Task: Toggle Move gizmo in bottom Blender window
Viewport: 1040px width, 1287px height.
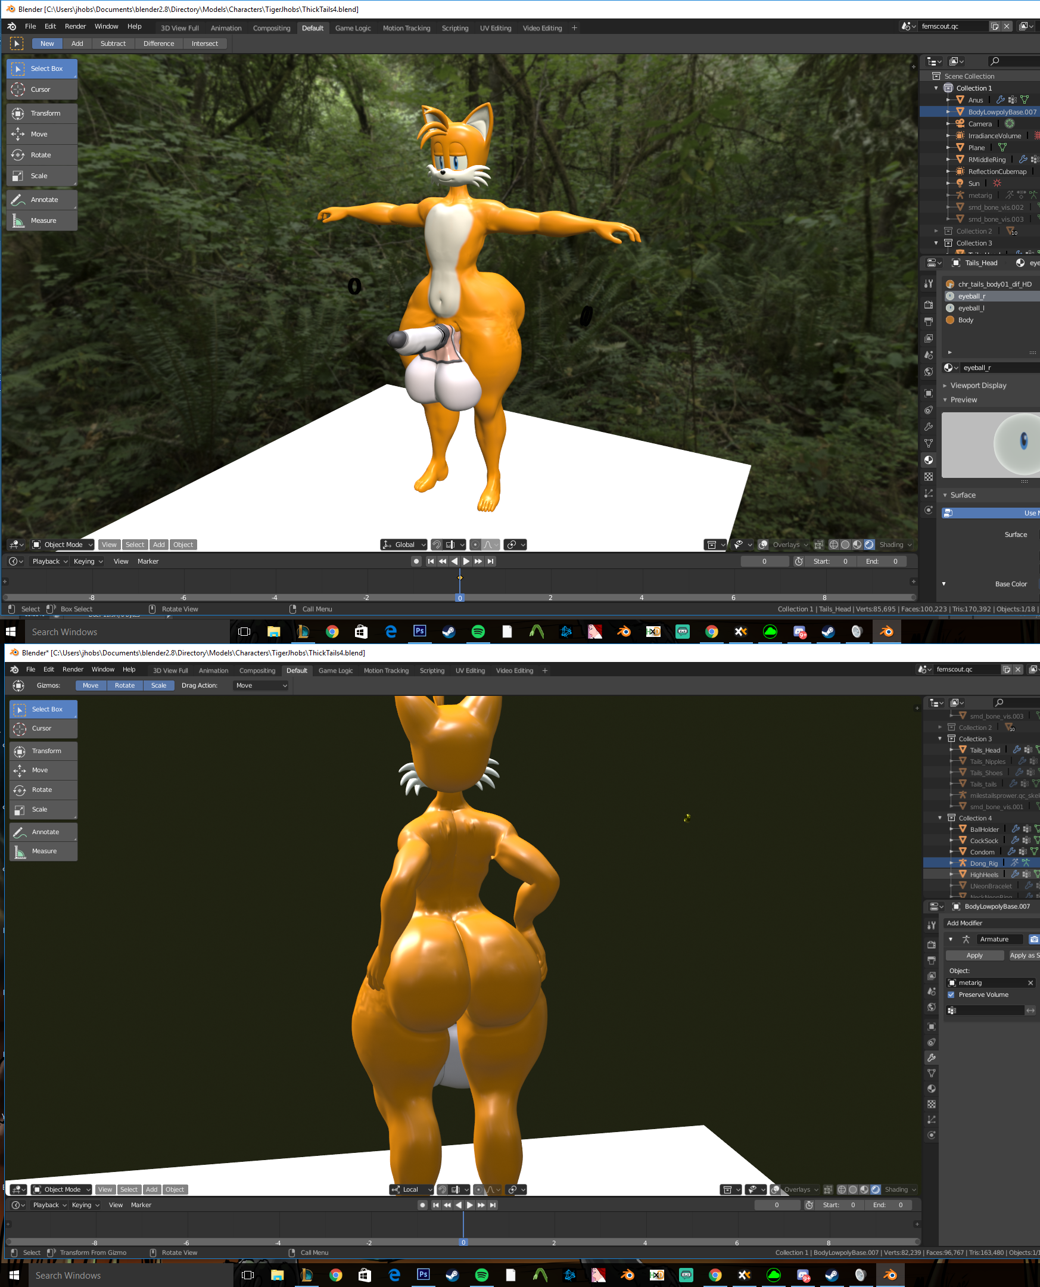Action: (91, 685)
